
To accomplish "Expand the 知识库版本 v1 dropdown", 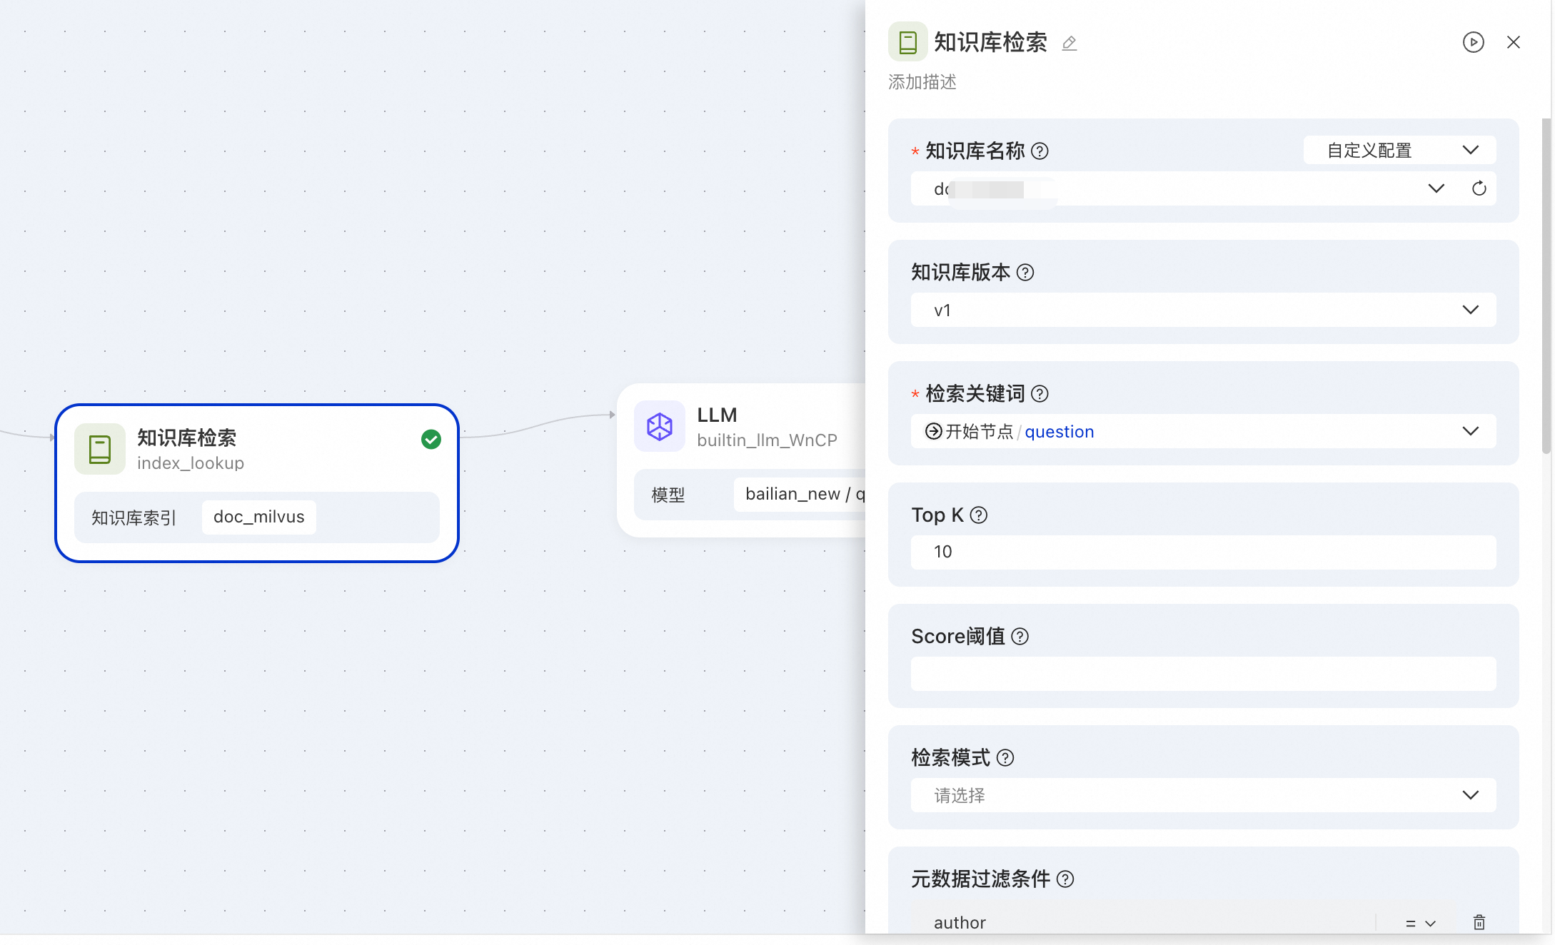I will pos(1203,310).
